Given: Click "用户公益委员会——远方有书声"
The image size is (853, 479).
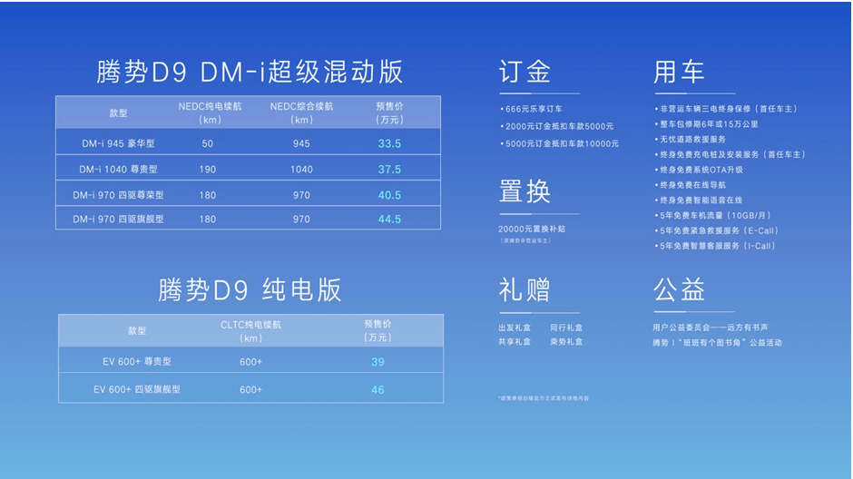Looking at the screenshot, I should [711, 327].
